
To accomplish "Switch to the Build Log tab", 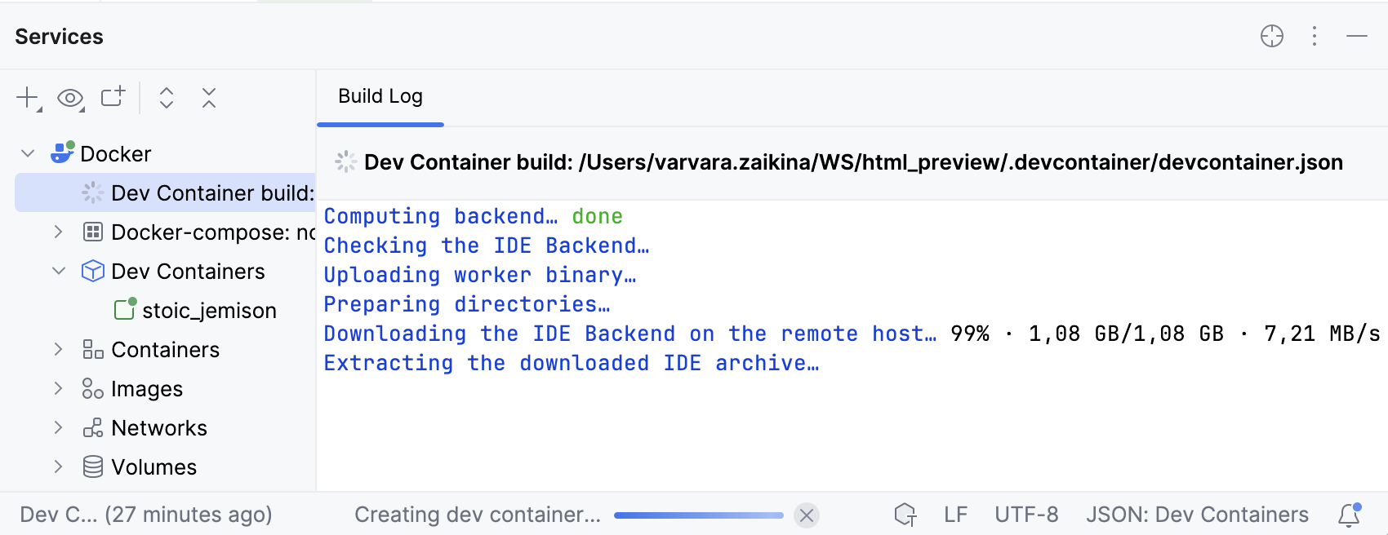I will (x=380, y=97).
